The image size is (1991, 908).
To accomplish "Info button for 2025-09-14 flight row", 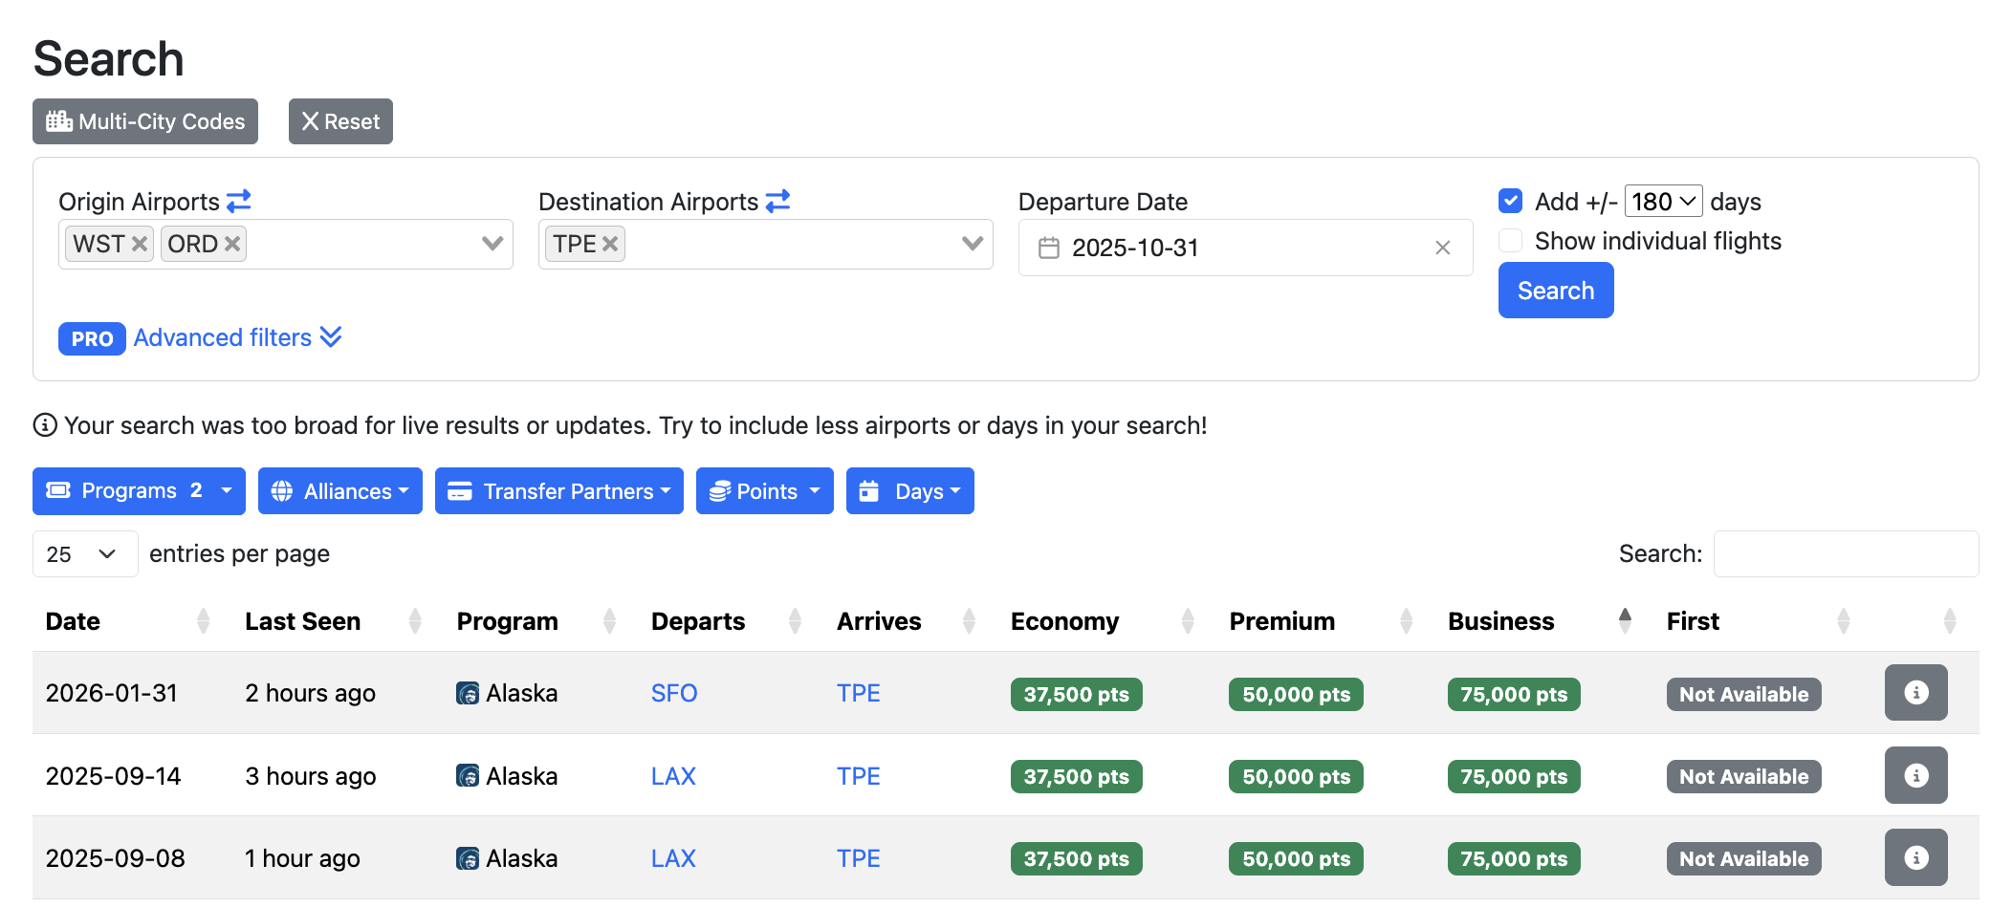I will tap(1915, 774).
